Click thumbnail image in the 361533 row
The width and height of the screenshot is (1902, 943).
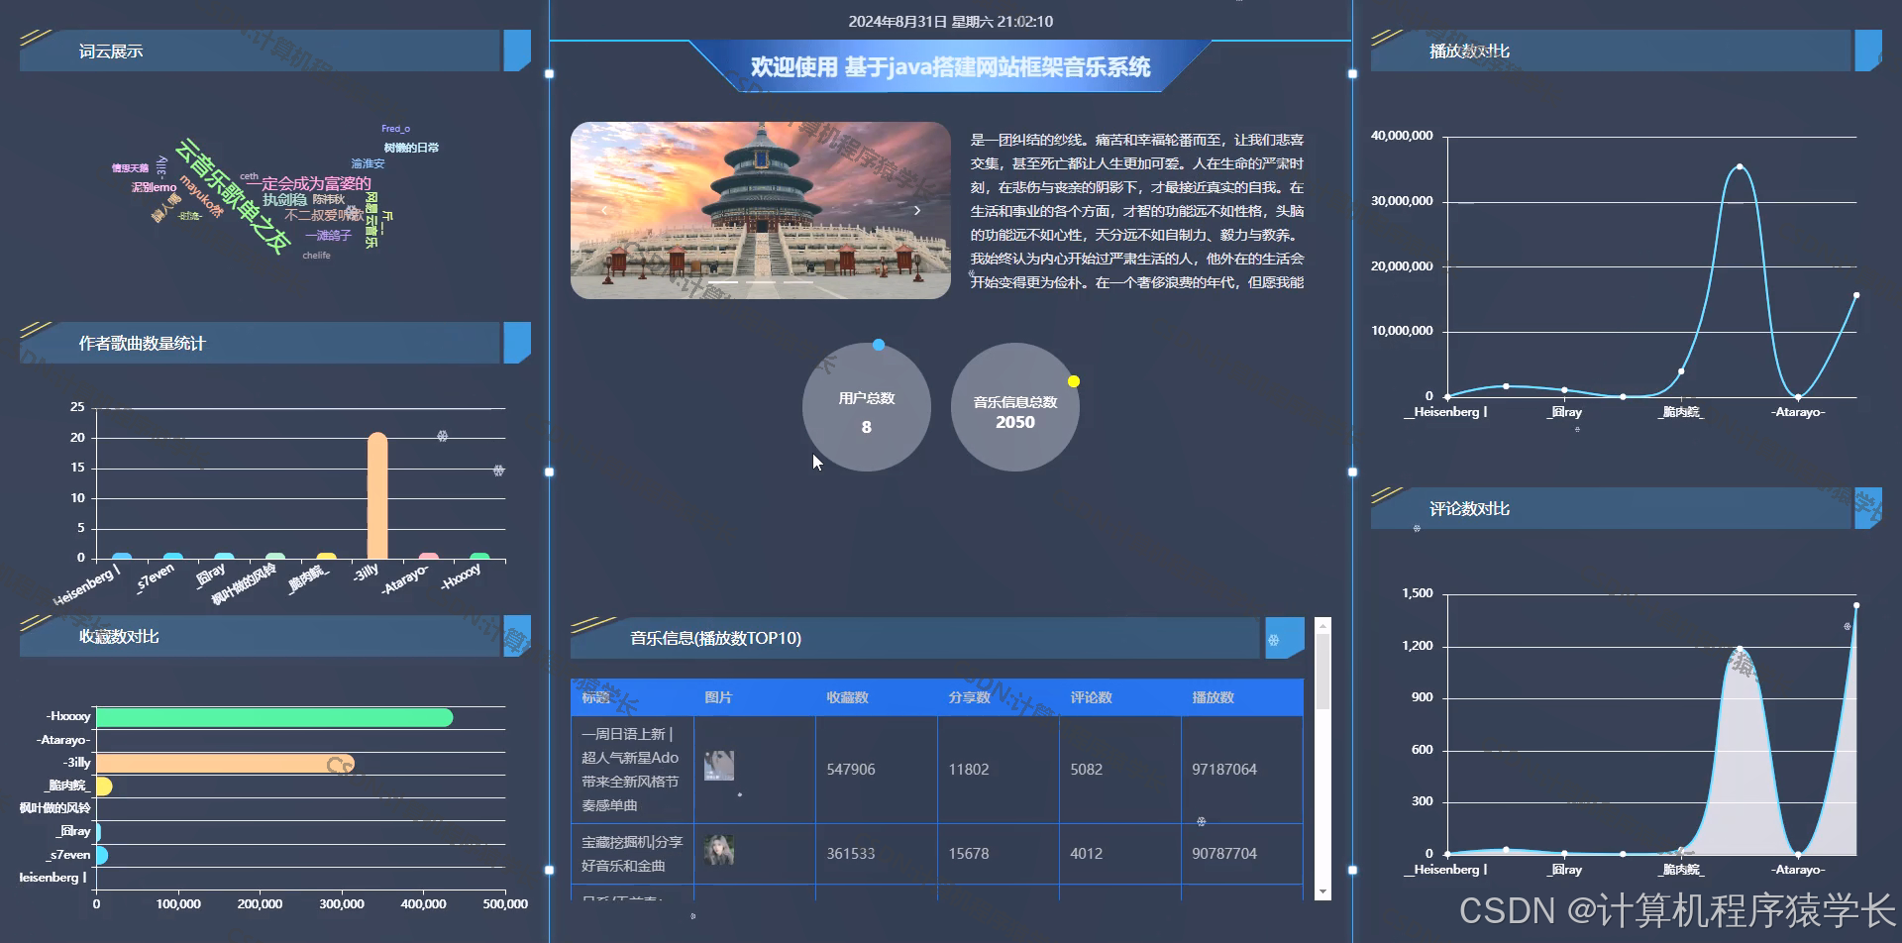[719, 850]
